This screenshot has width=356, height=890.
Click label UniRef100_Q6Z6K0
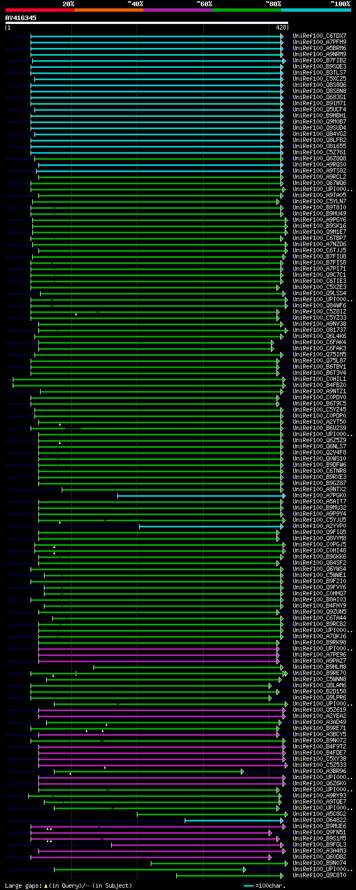coord(319,784)
